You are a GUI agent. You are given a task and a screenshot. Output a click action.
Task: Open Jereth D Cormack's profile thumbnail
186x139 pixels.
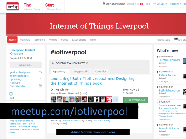185,61
